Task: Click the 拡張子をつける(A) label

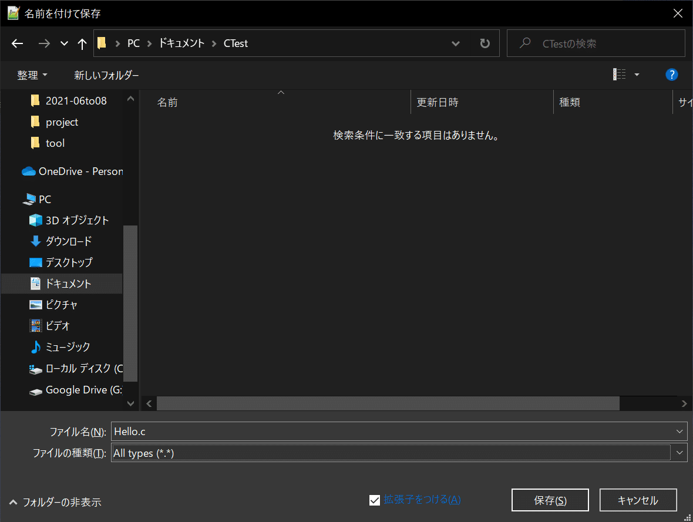Action: click(x=422, y=500)
